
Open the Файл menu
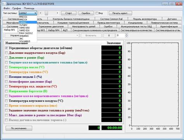click(x=7, y=9)
